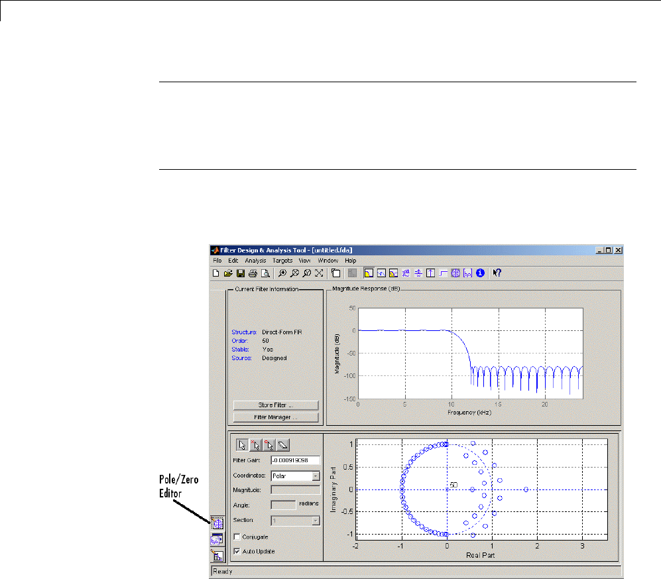Click the Print toolbar icon
The image size is (661, 579).
(x=253, y=273)
